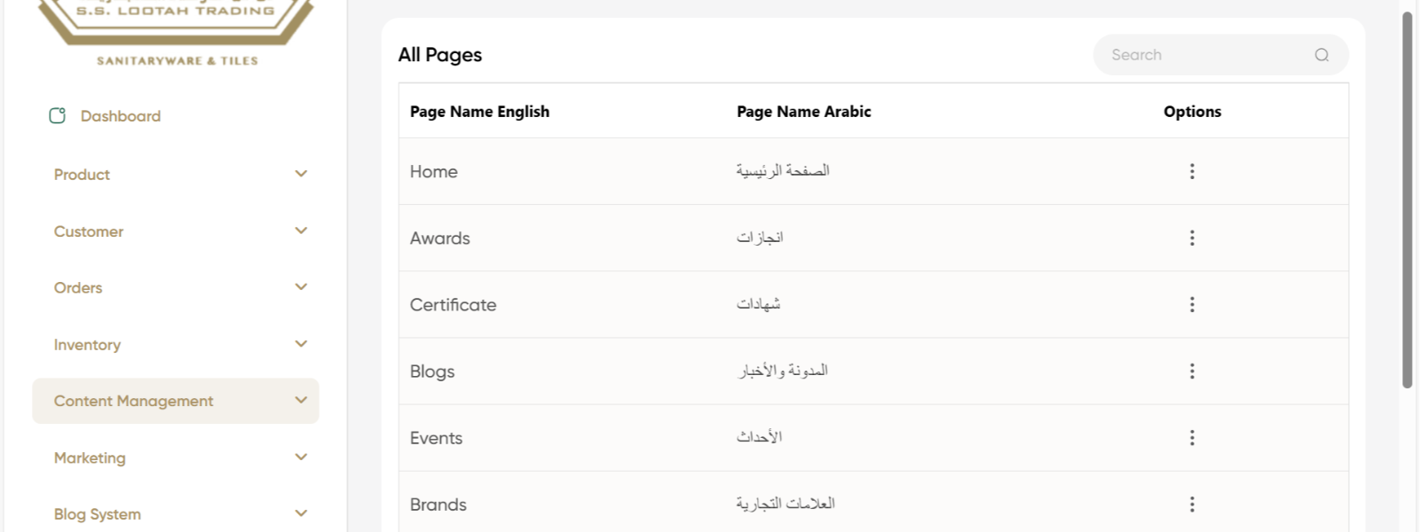1420x532 pixels.
Task: Open the Marketing sidebar menu
Action: [x=90, y=458]
